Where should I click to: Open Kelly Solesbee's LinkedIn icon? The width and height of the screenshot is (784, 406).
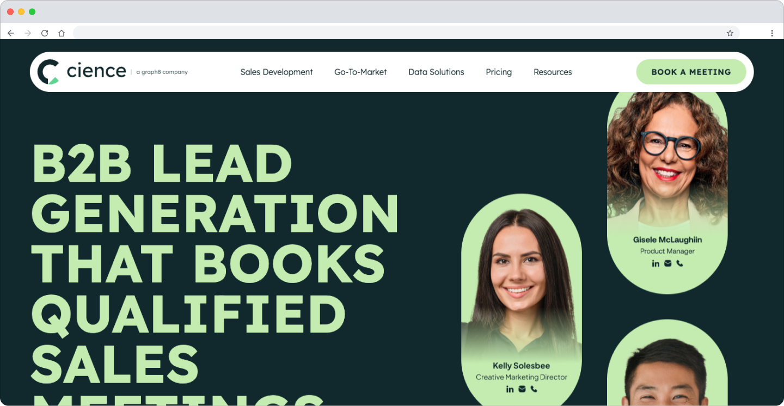pyautogui.click(x=510, y=389)
